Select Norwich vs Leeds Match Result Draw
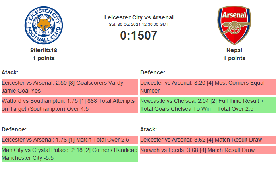The height and width of the screenshot is (182, 278). 208,150
